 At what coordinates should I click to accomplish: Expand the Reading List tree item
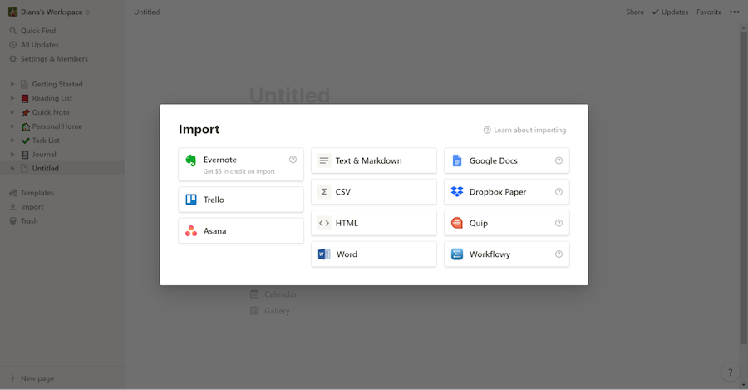(x=12, y=98)
